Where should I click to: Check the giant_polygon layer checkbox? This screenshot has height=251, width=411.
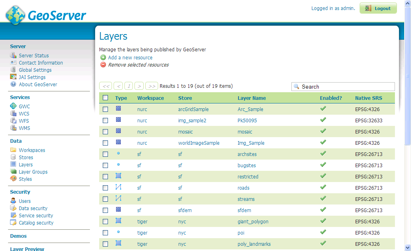(x=106, y=221)
